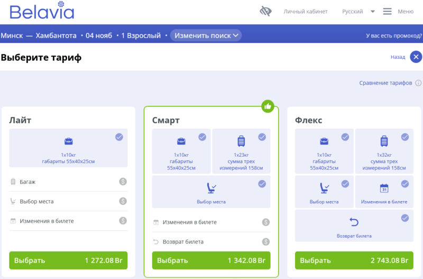Click the checkmark on Лайт hand luggage tile

coord(119,137)
